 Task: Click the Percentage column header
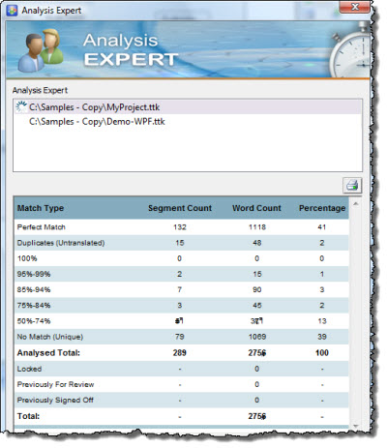tap(322, 208)
